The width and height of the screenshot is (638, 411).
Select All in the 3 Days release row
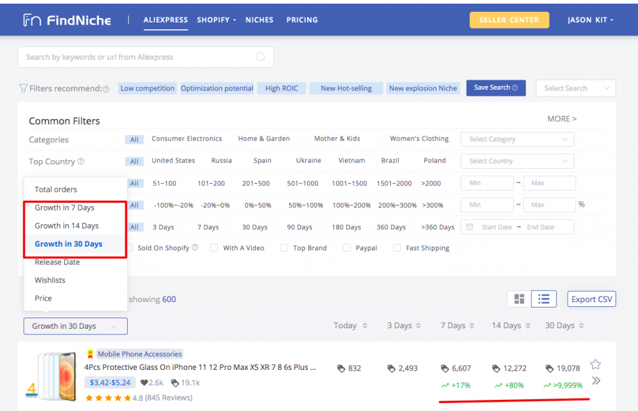(135, 227)
